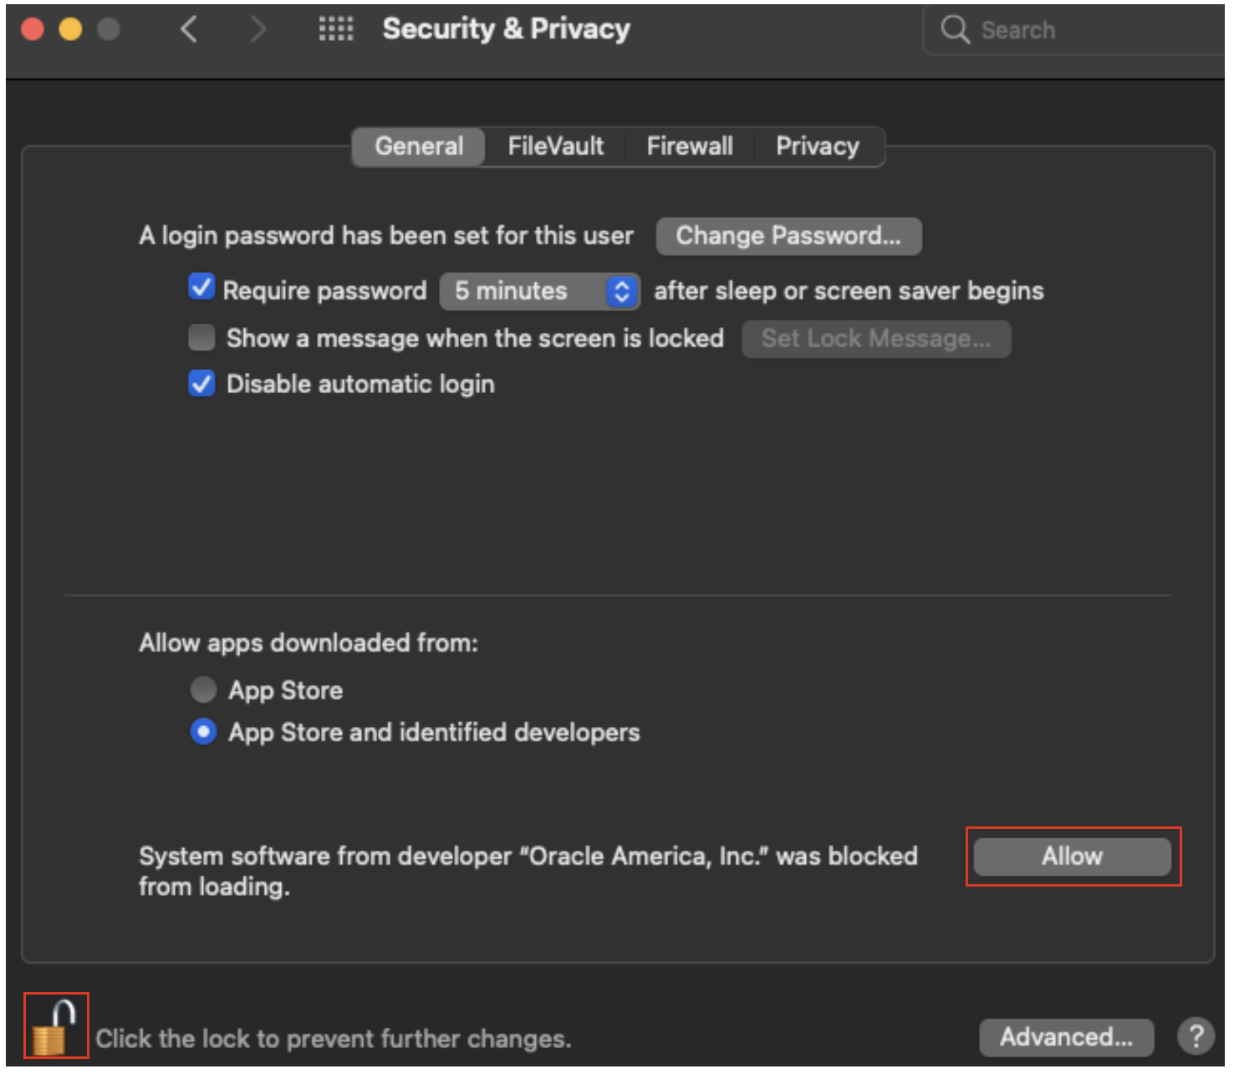The image size is (1234, 1074).
Task: Go back using the left chevron arrow
Action: 189,30
